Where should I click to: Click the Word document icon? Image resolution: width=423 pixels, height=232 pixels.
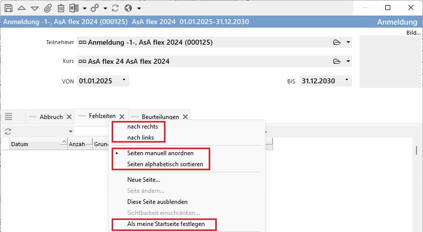point(73,8)
